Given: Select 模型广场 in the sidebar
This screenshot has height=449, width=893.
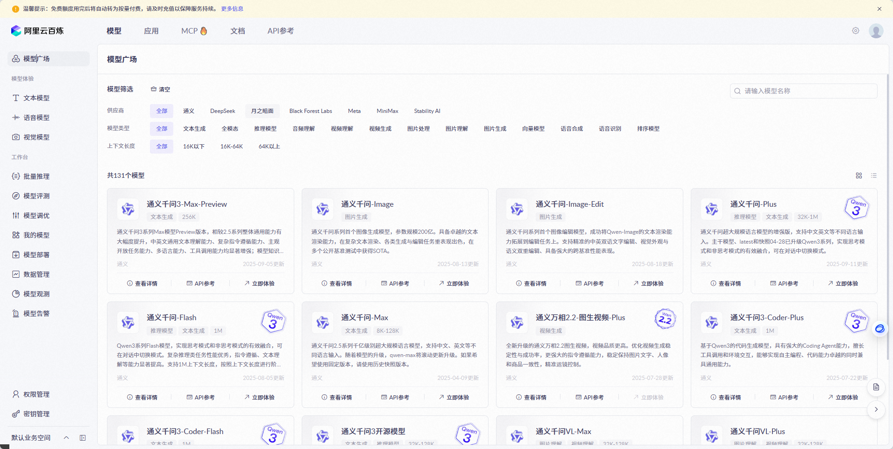Looking at the screenshot, I should coord(49,59).
